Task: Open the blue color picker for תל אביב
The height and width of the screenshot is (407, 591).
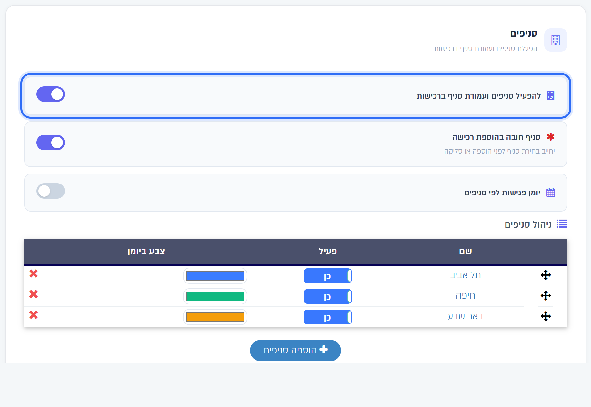Action: pyautogui.click(x=215, y=276)
